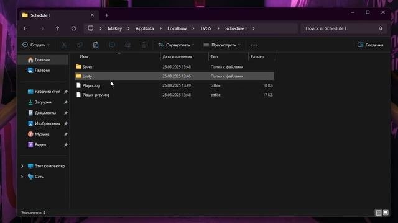Open the three-dots more options menu
398x223 pixels.
(254, 45)
